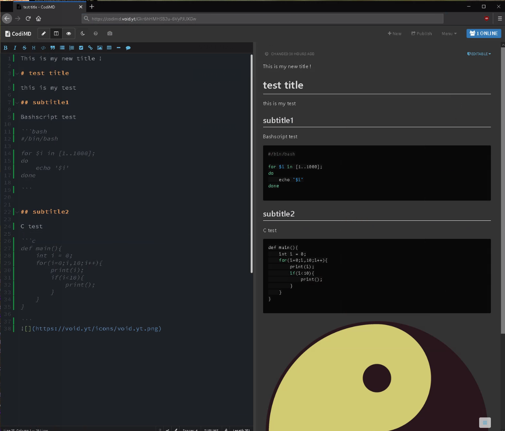Select the 'test title - CodiMD' tab
Image resolution: width=505 pixels, height=431 pixels.
pyautogui.click(x=49, y=7)
